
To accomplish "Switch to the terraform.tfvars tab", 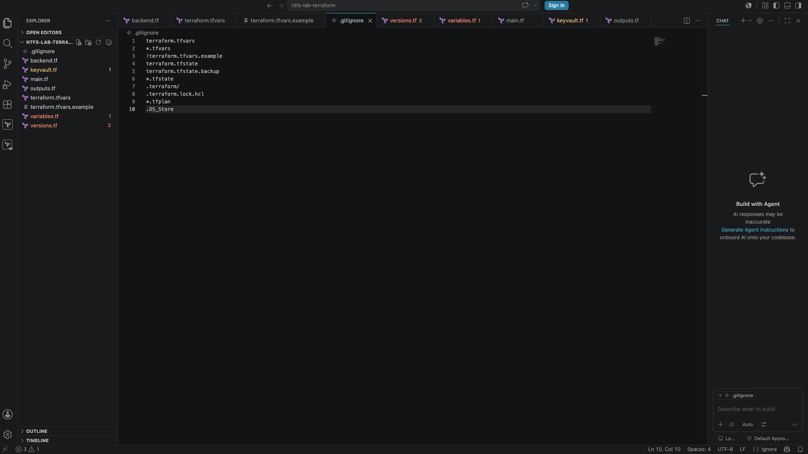I will [x=204, y=20].
